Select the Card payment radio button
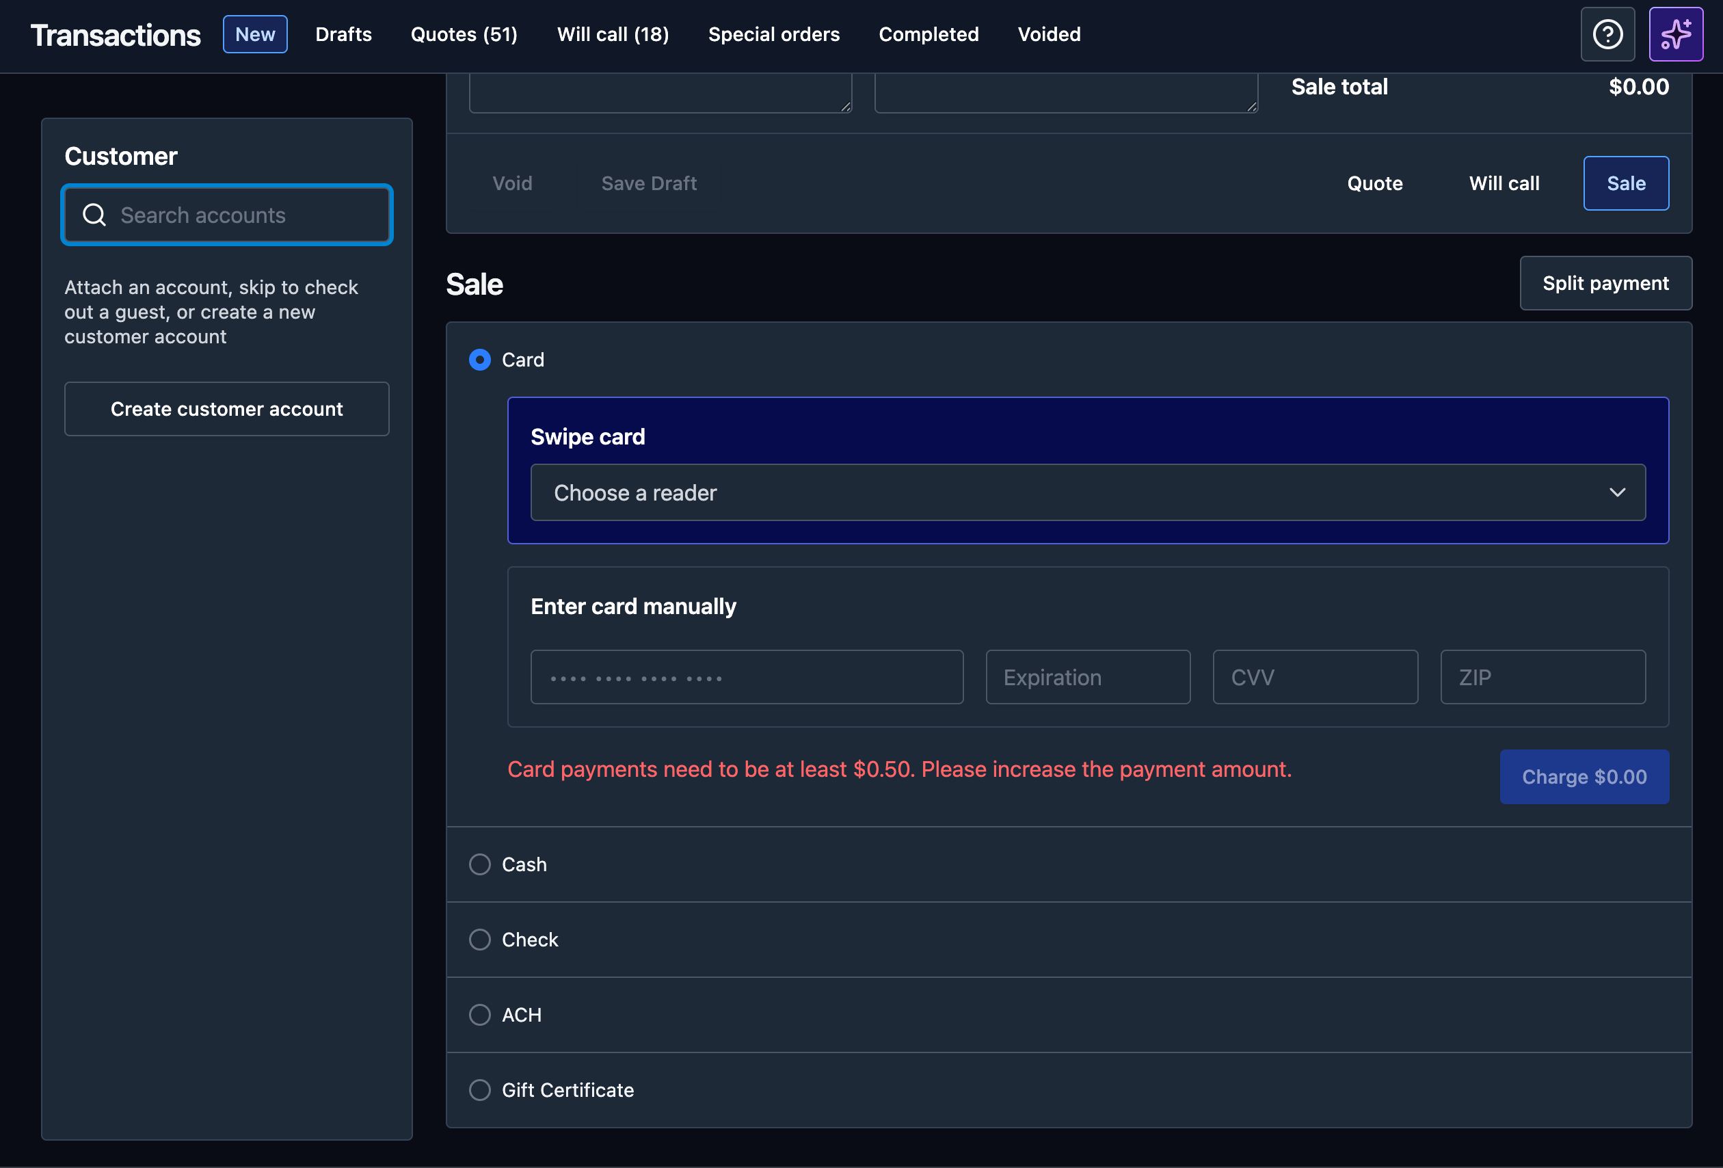Viewport: 1723px width, 1168px height. click(480, 360)
